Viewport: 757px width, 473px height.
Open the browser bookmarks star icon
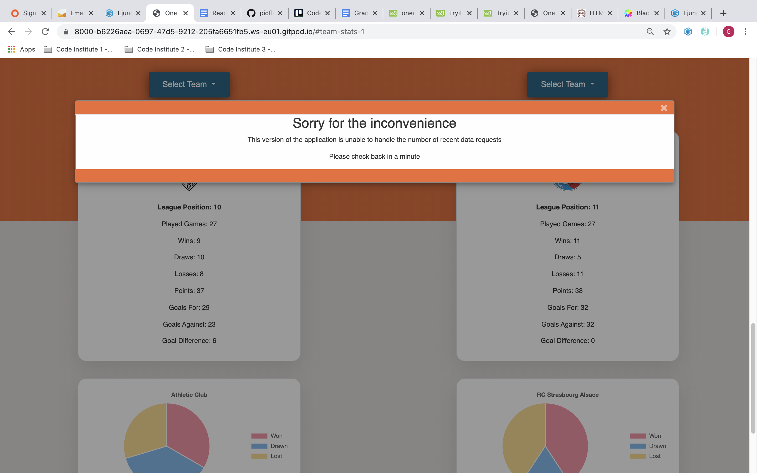pos(667,32)
